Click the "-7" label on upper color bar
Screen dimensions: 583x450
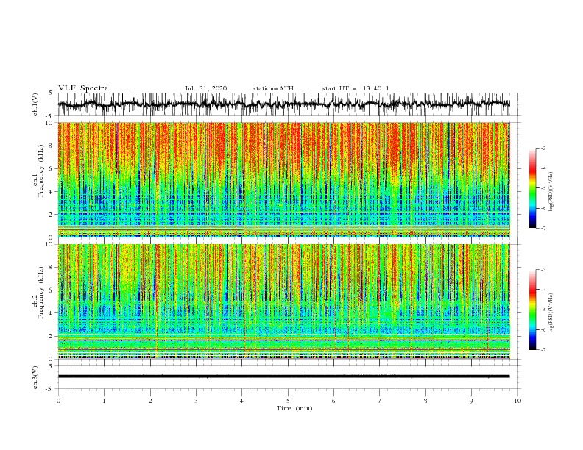543,228
